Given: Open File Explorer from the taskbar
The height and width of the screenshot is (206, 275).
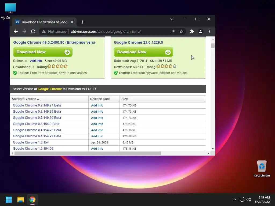Looking at the screenshot, I should tap(20, 200).
